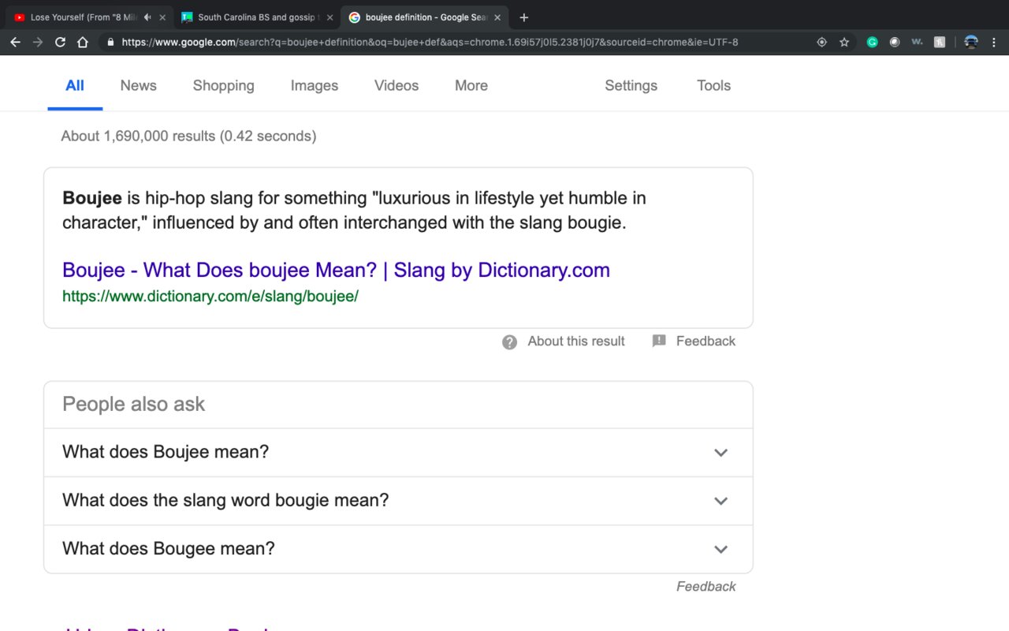Viewport: 1009px width, 631px height.
Task: Open the More search categories menu
Action: click(471, 85)
